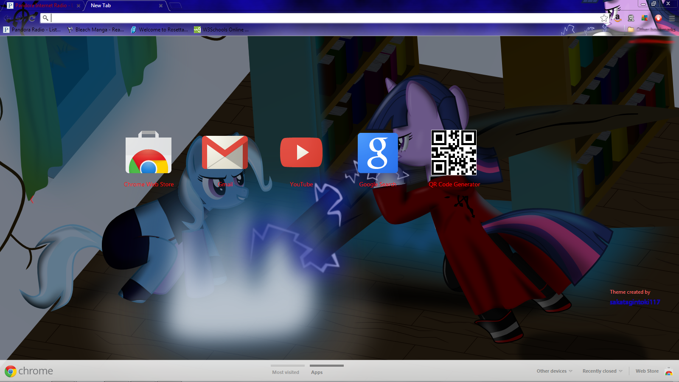Click the browser Forward arrow

point(20,18)
